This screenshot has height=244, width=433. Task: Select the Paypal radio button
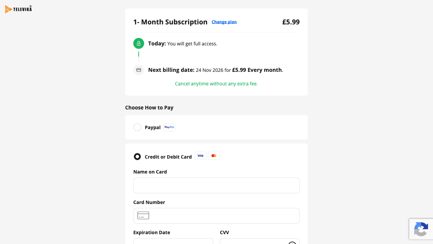tap(137, 127)
